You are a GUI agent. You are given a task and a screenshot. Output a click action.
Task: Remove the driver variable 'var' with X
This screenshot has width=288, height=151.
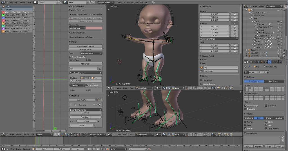[x=100, y=69]
